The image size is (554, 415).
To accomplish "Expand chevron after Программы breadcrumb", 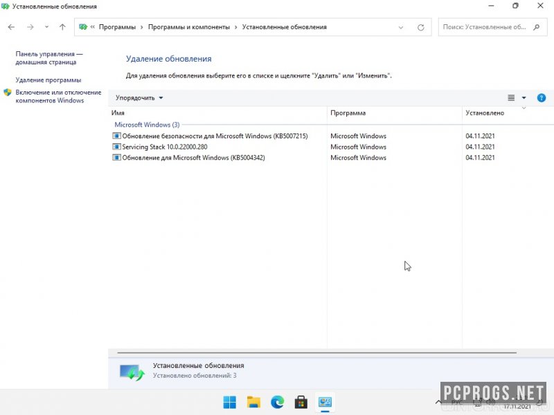I will click(x=142, y=27).
